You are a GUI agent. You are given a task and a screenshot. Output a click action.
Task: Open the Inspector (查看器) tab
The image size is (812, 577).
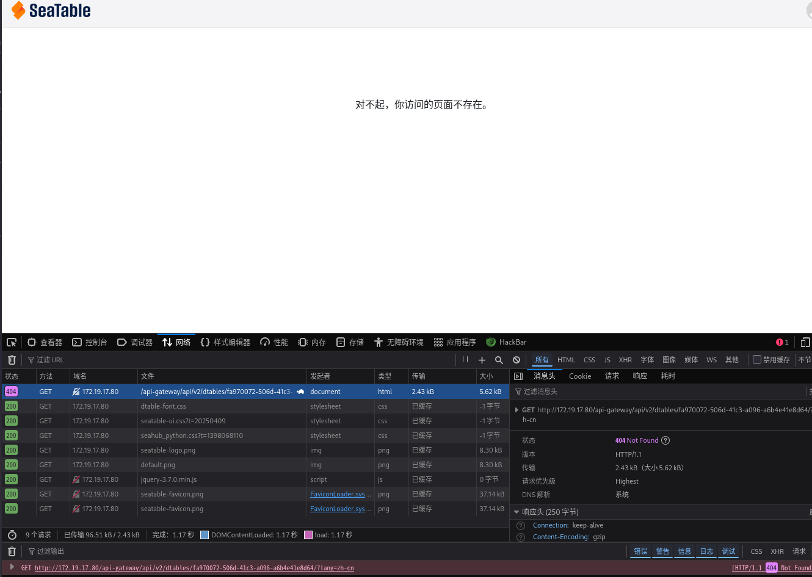click(x=45, y=342)
